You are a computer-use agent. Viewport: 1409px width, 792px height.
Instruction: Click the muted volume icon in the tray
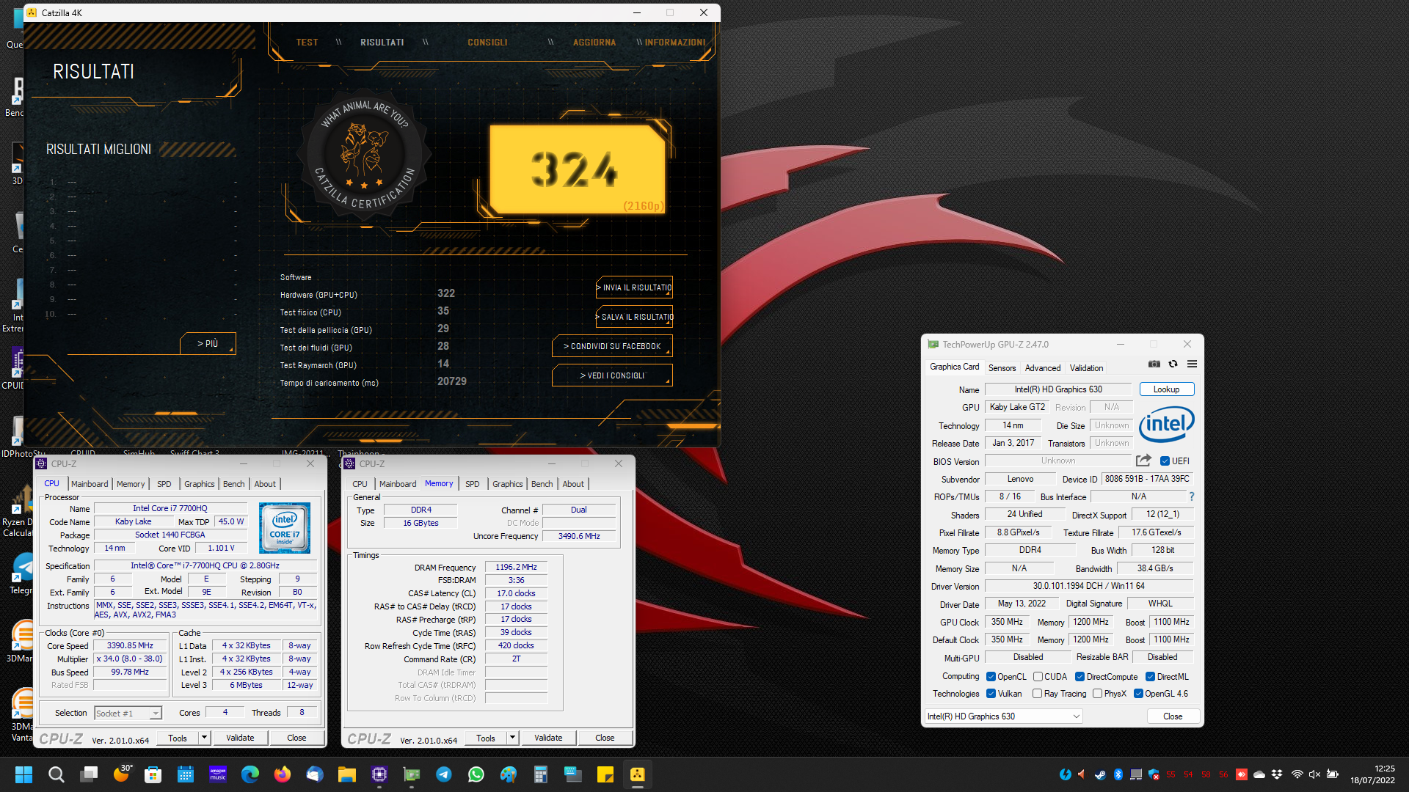(1314, 774)
